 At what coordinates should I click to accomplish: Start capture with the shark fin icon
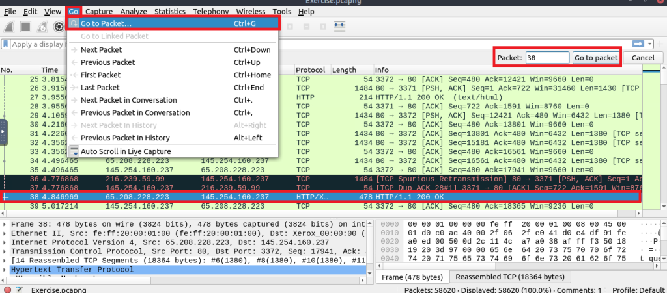tap(9, 27)
